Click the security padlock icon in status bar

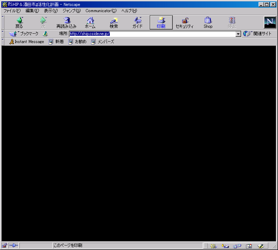point(5,245)
